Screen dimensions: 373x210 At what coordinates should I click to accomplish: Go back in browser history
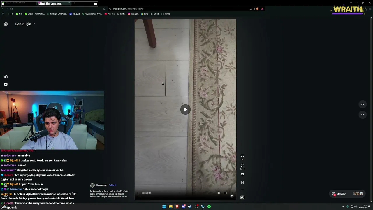[3, 9]
